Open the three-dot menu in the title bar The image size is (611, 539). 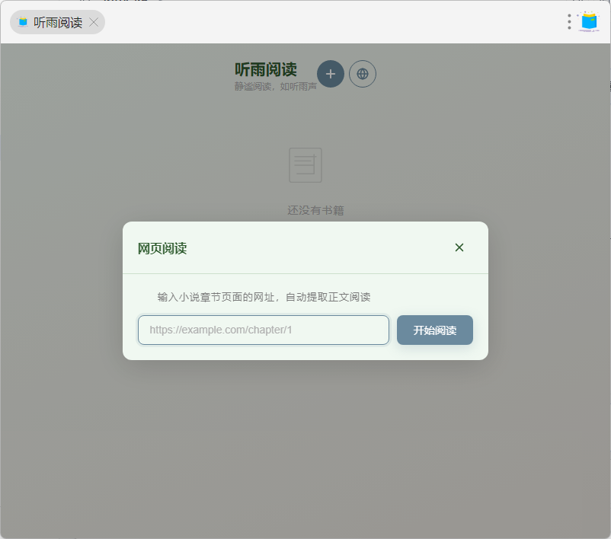(569, 22)
